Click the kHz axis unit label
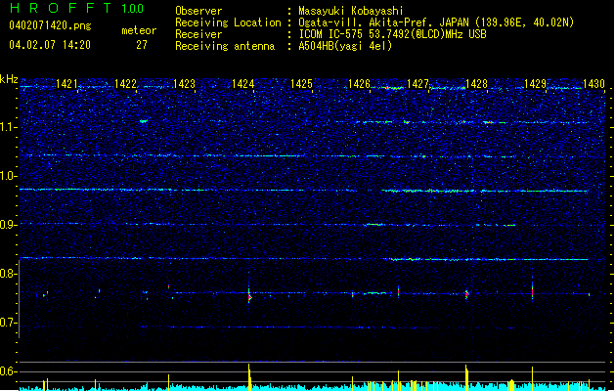Viewport: 615px width, 391px height. [x=9, y=79]
